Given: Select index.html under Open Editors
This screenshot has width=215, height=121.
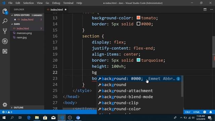Looking at the screenshot, I should click(27, 19).
